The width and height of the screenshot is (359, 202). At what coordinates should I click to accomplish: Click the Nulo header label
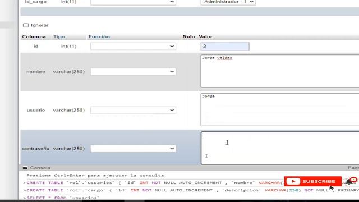[x=188, y=36]
